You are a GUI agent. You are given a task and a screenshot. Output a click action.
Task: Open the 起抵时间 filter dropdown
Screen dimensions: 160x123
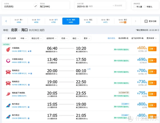(51, 38)
